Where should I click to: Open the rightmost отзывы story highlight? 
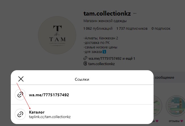click(175, 106)
